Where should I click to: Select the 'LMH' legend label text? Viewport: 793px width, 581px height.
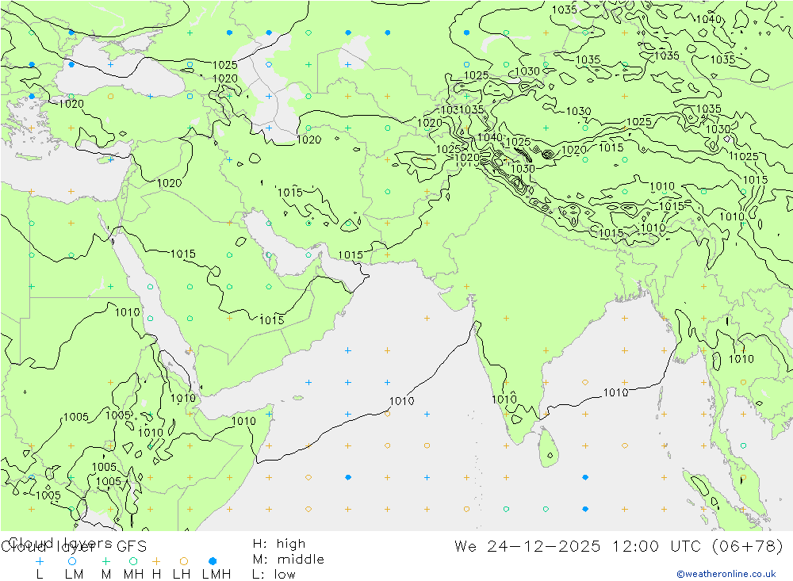point(216,575)
